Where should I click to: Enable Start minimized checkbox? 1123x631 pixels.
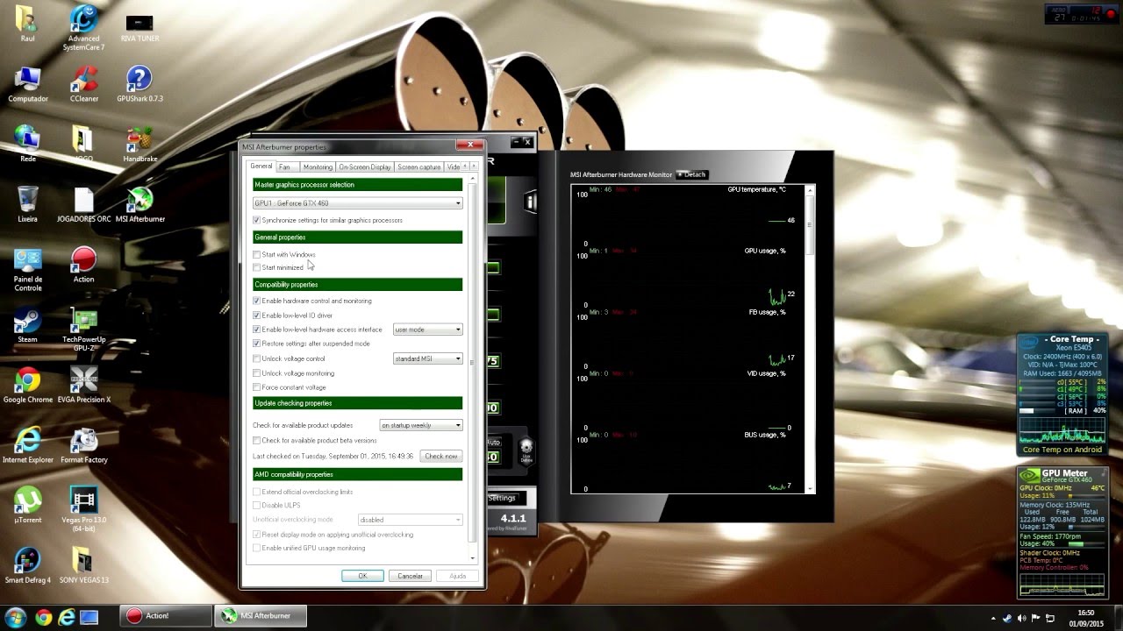point(256,267)
